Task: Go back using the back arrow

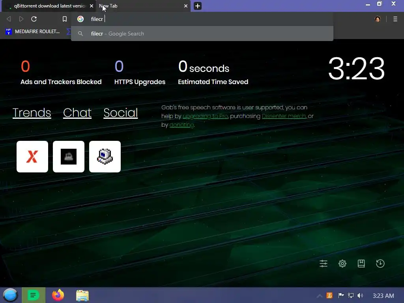Action: pos(9,19)
